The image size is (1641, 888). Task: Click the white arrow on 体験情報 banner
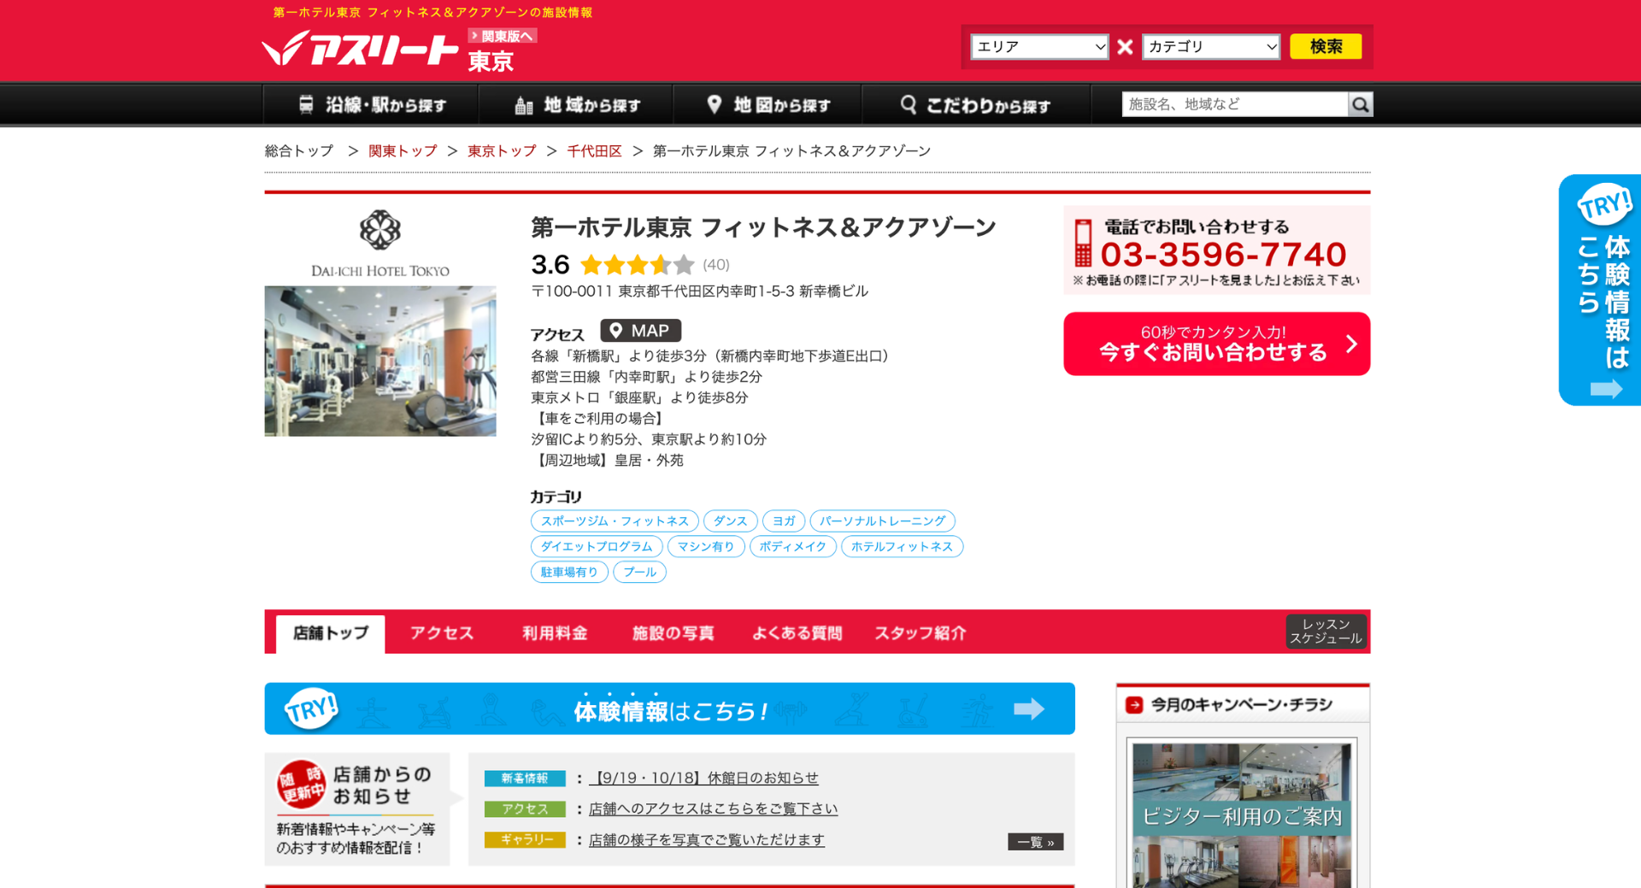click(1029, 709)
